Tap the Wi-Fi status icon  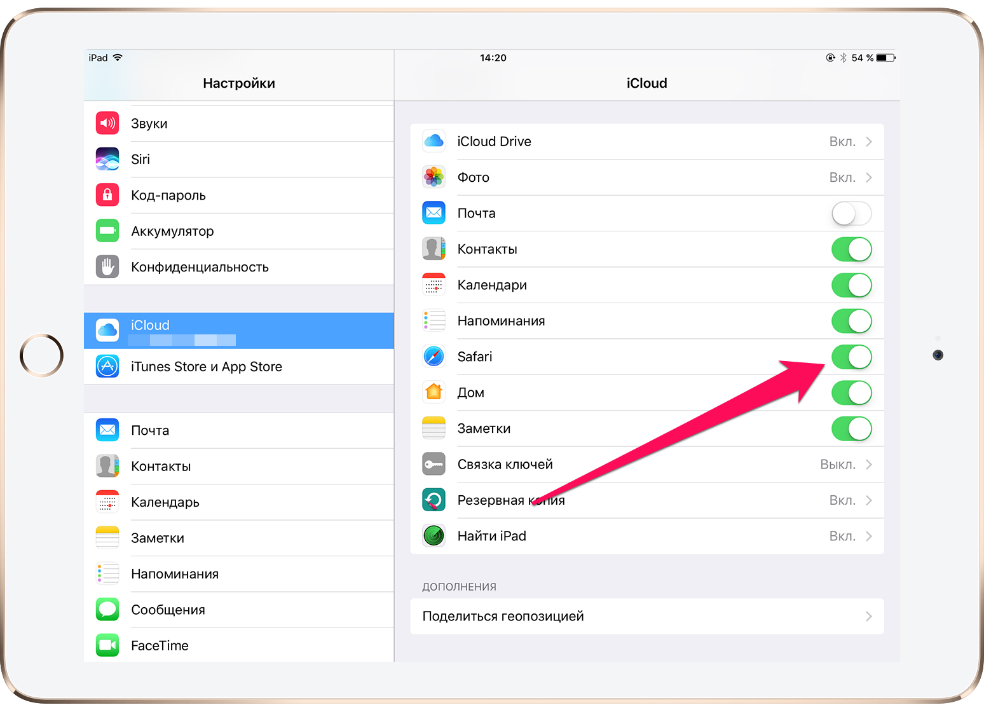tap(118, 57)
